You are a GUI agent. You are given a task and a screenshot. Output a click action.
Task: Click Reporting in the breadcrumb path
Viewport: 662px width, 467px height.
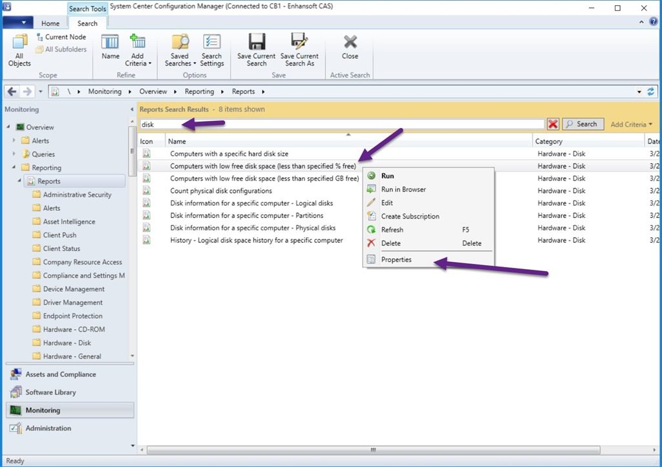coord(199,91)
